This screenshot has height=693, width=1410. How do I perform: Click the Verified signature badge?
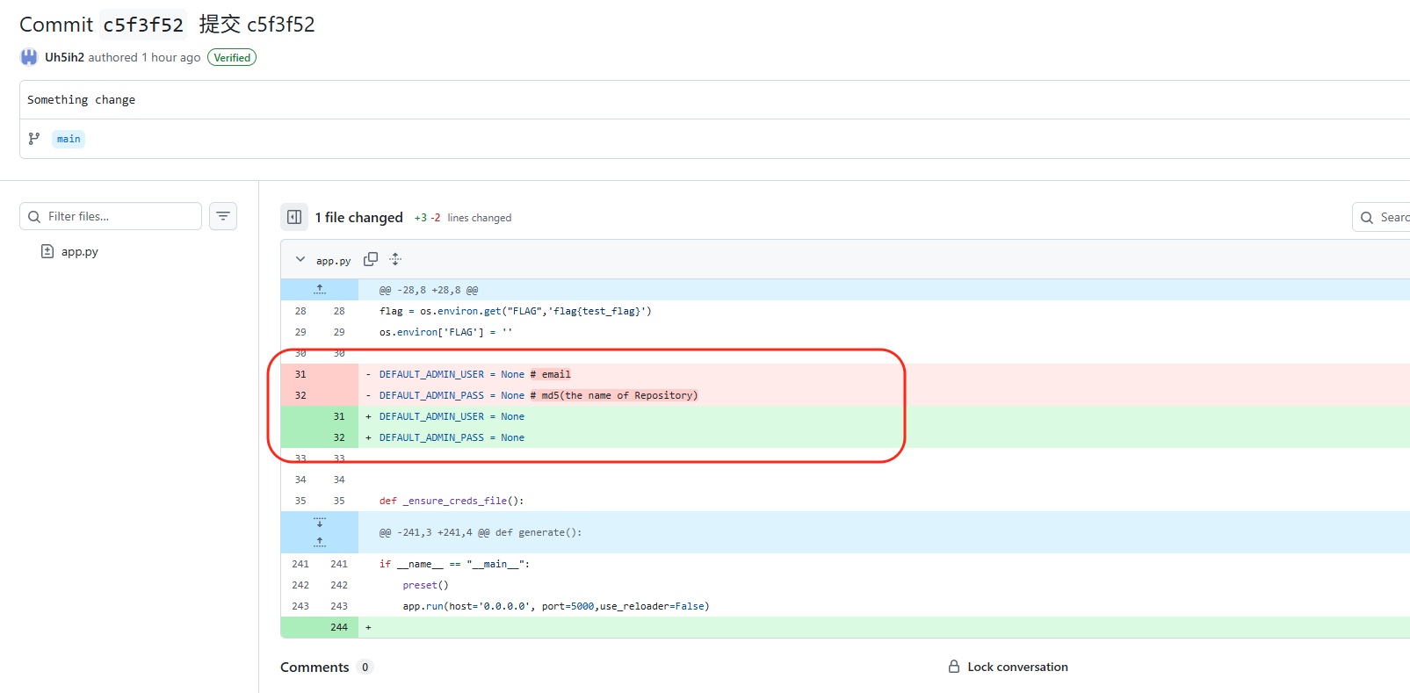point(232,58)
